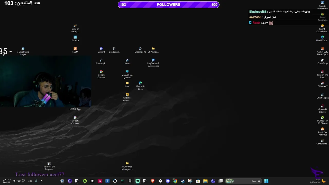Launch Microsoft Edge from the desktop
Viewport: 329px width, 185px height.
point(140,86)
